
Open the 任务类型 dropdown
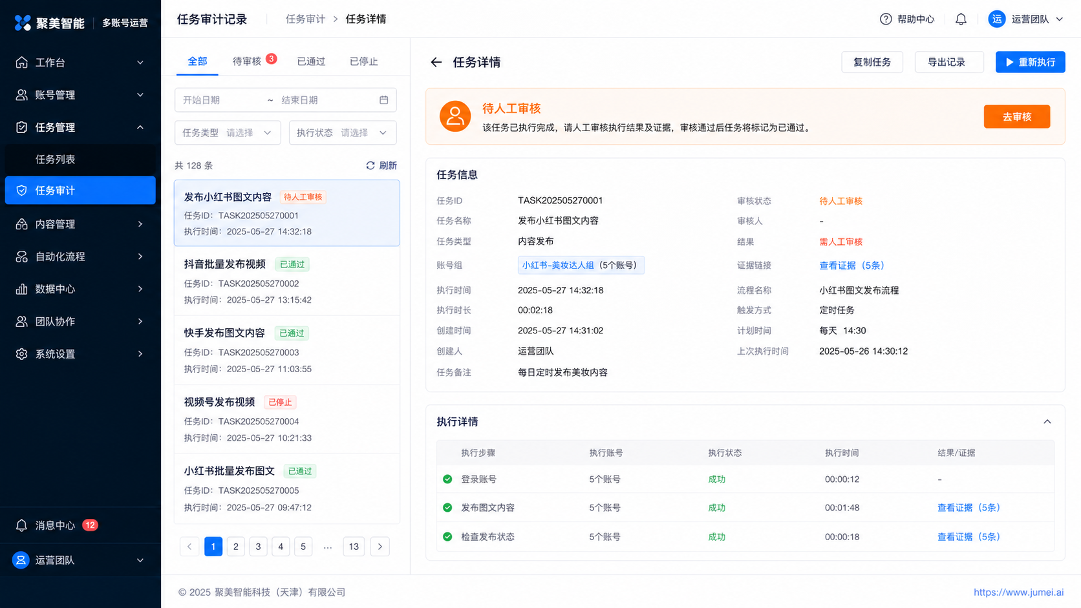tap(228, 132)
